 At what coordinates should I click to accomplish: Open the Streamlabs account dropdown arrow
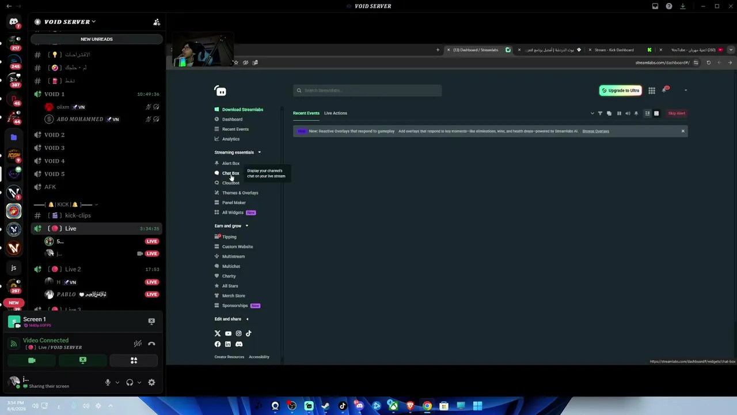685,90
